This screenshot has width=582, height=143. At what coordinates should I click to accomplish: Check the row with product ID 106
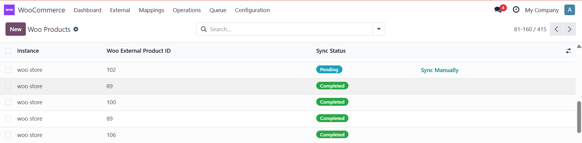pos(8,135)
